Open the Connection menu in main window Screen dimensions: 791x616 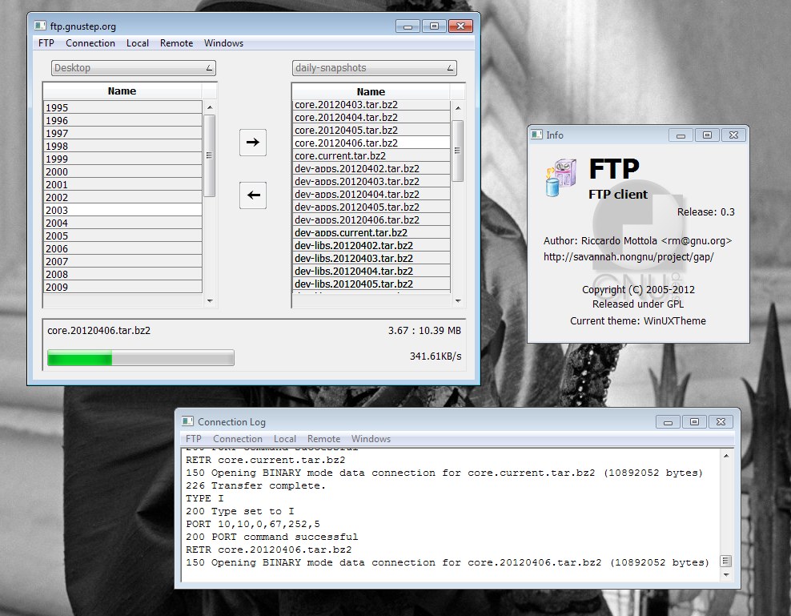(x=90, y=43)
